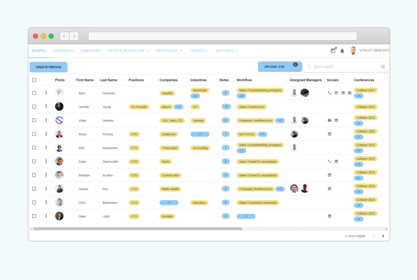Click the email icon in Vitaliy's row

(x=329, y=120)
